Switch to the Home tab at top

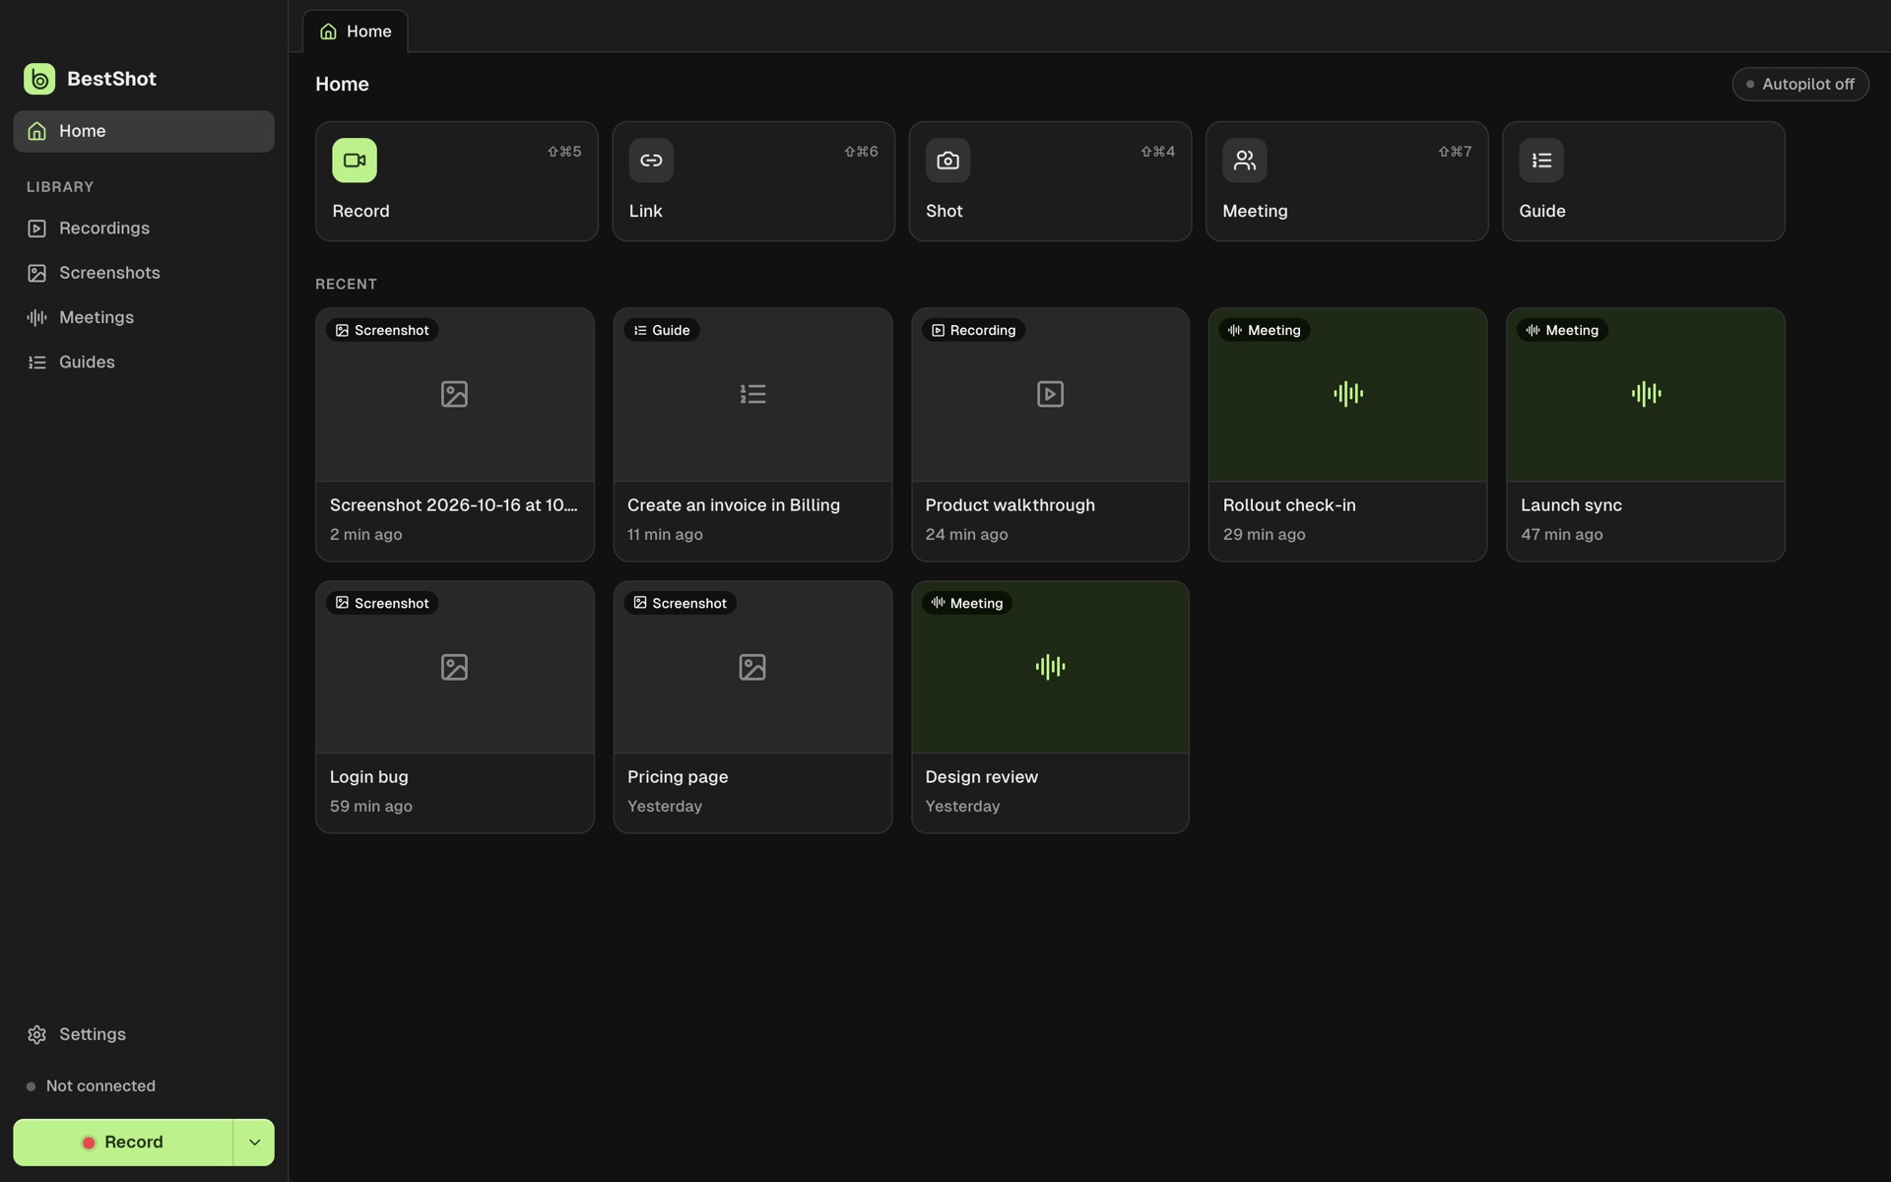point(356,32)
